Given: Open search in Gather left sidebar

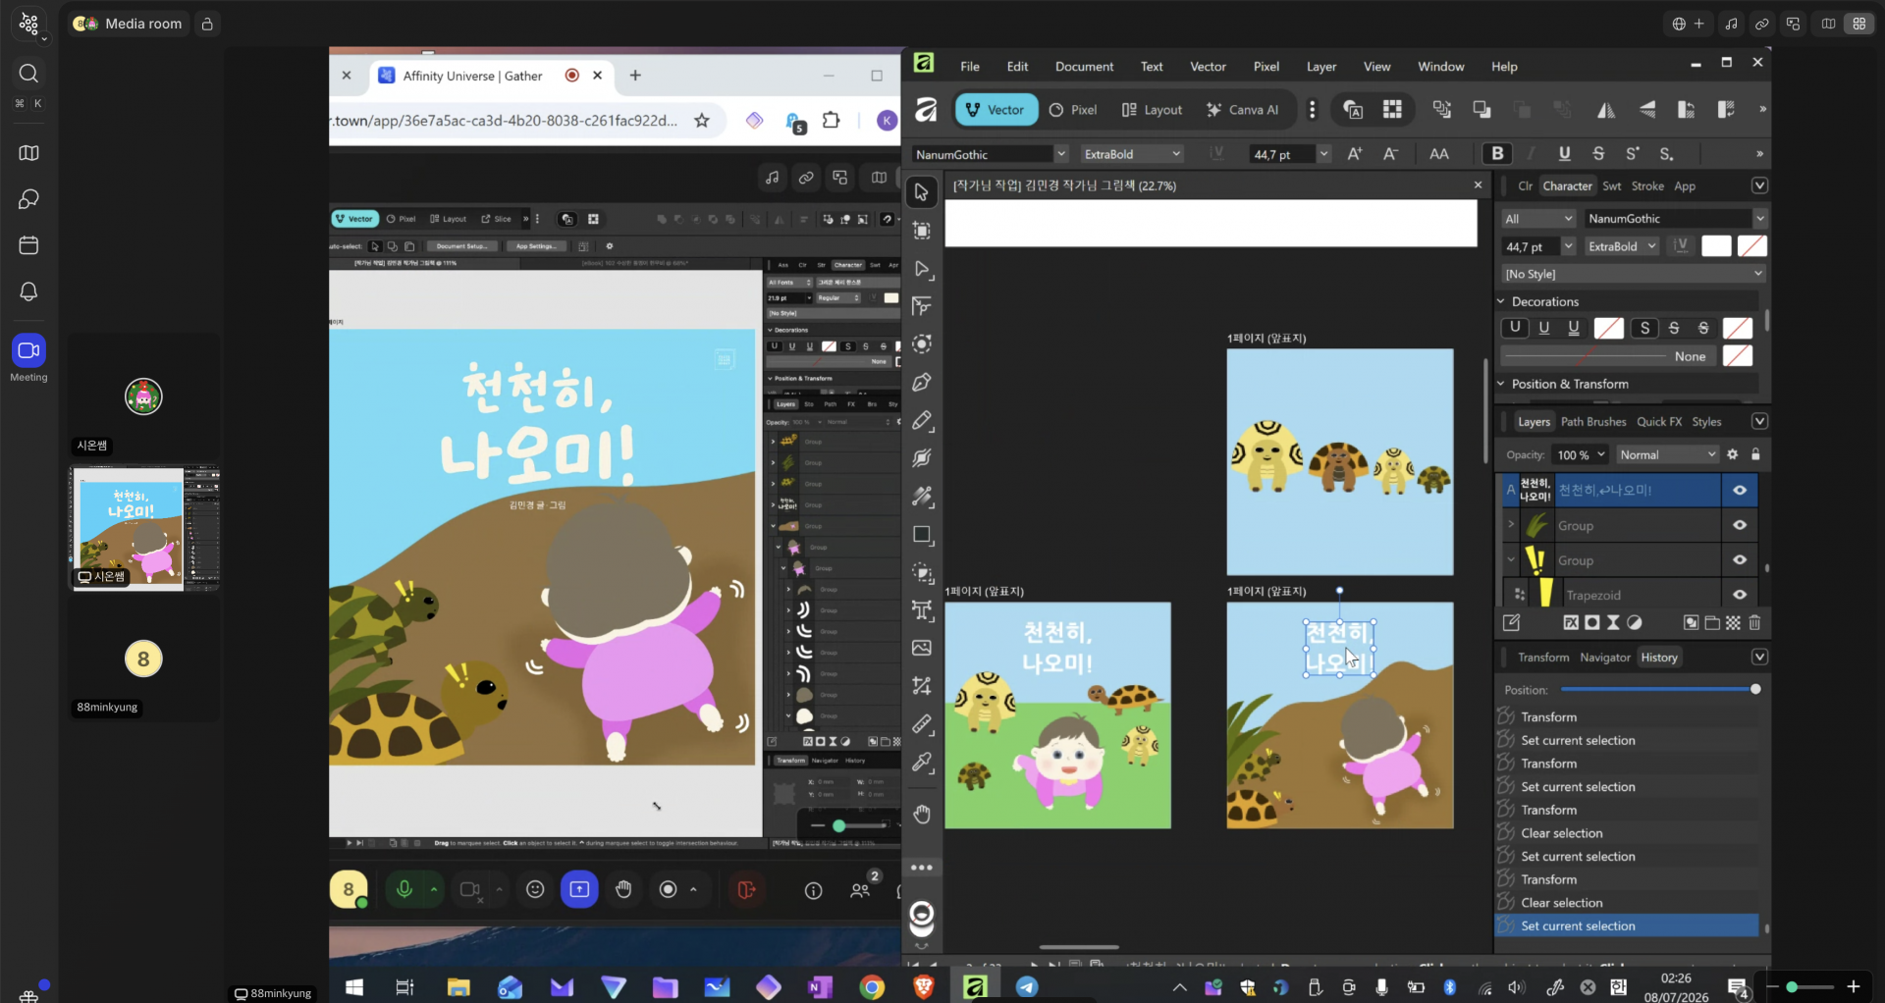Looking at the screenshot, I should coord(28,74).
